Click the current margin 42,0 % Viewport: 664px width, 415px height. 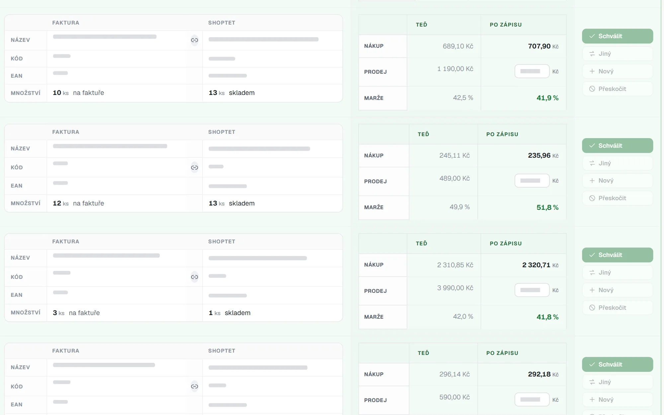click(463, 316)
